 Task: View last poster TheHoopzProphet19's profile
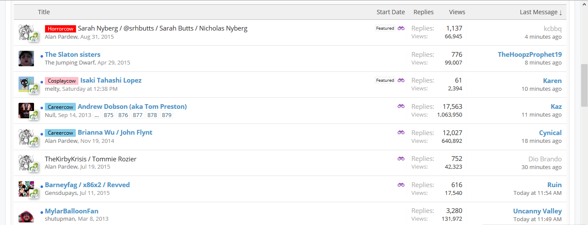tap(530, 55)
